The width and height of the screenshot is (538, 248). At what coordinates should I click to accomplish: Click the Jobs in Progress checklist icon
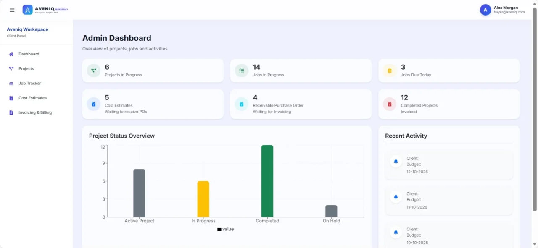click(241, 70)
